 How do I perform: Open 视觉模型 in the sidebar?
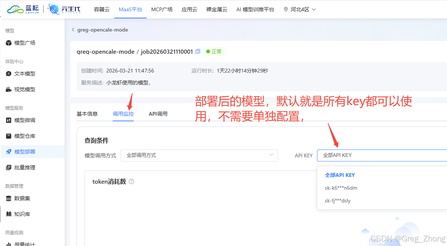[25, 89]
